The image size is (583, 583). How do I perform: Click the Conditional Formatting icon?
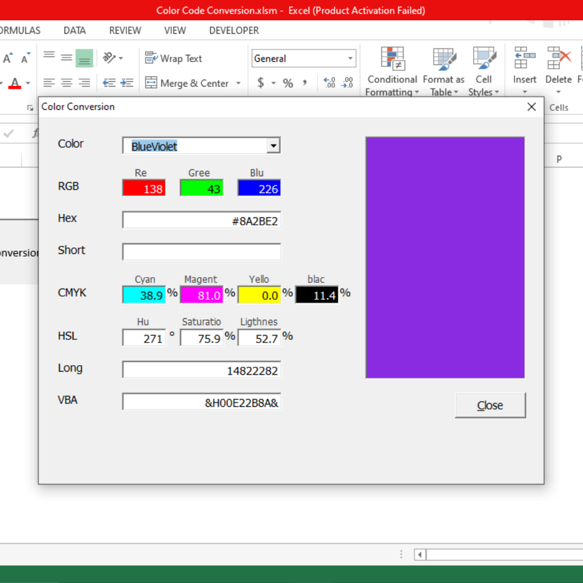392,59
